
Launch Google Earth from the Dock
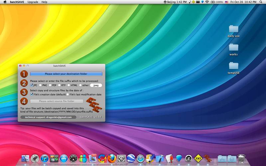click(131, 159)
